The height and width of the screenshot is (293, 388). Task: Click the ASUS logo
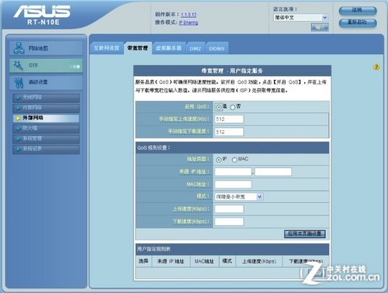pos(42,12)
